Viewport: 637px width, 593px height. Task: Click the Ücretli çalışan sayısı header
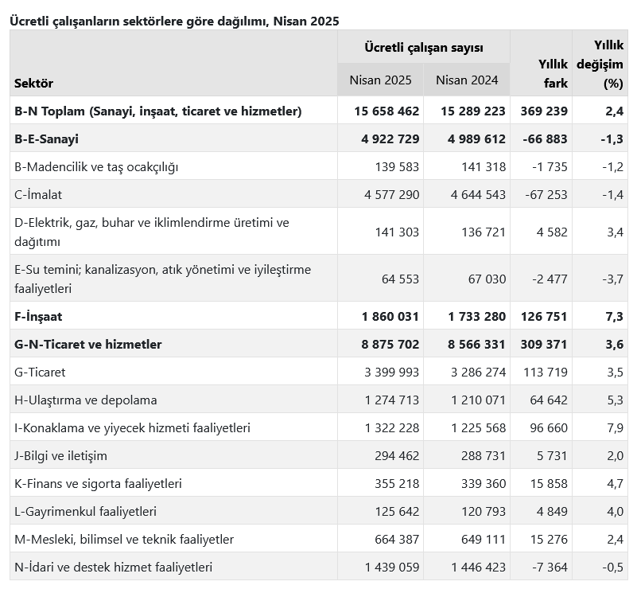pyautogui.click(x=424, y=47)
